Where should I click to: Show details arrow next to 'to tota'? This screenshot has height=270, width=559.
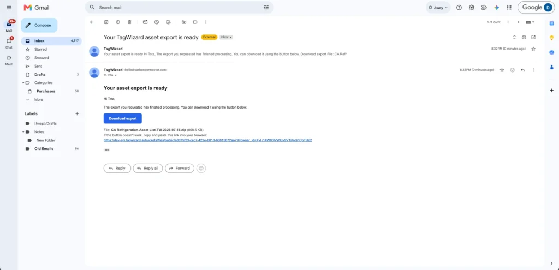tap(116, 75)
